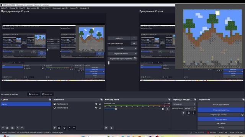Click the Свойства button

[x=33, y=94]
